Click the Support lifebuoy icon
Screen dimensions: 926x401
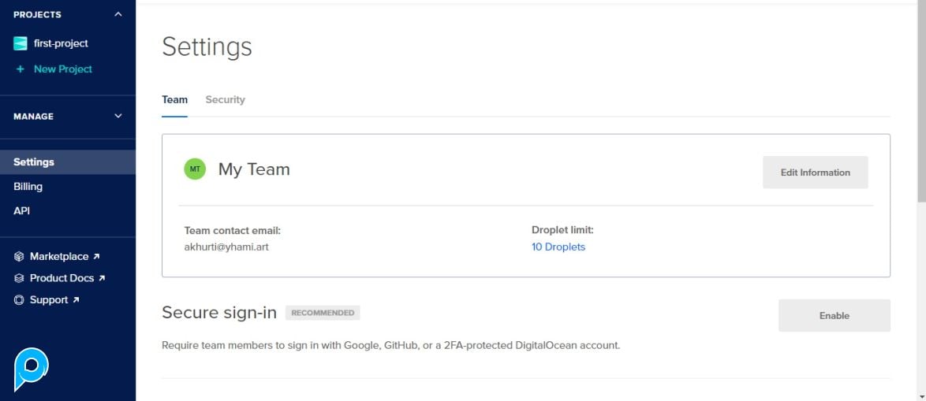[20, 300]
